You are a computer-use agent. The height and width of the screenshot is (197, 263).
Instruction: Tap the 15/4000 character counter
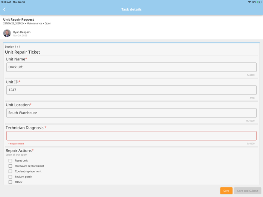click(x=250, y=120)
